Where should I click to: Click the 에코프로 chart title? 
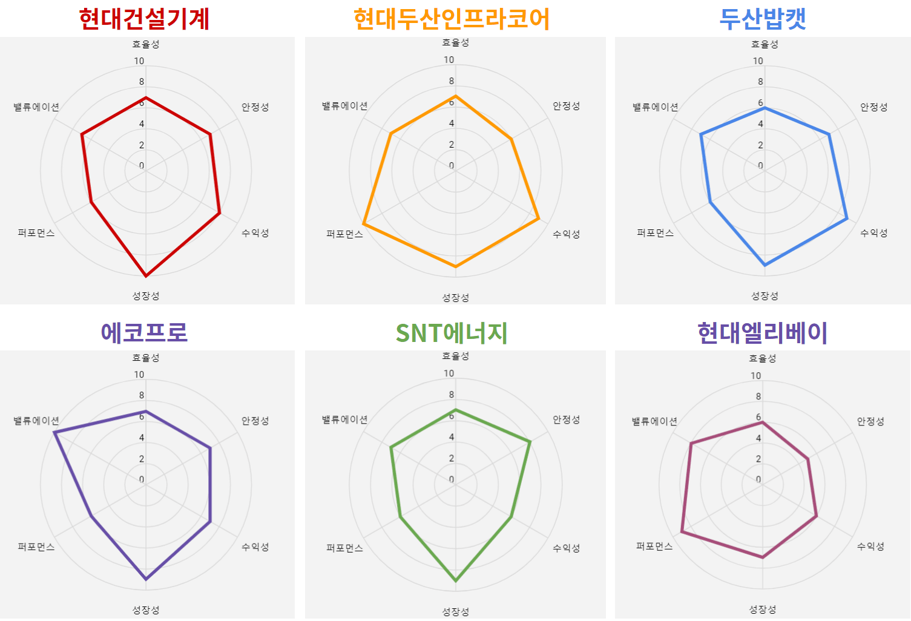(x=144, y=332)
